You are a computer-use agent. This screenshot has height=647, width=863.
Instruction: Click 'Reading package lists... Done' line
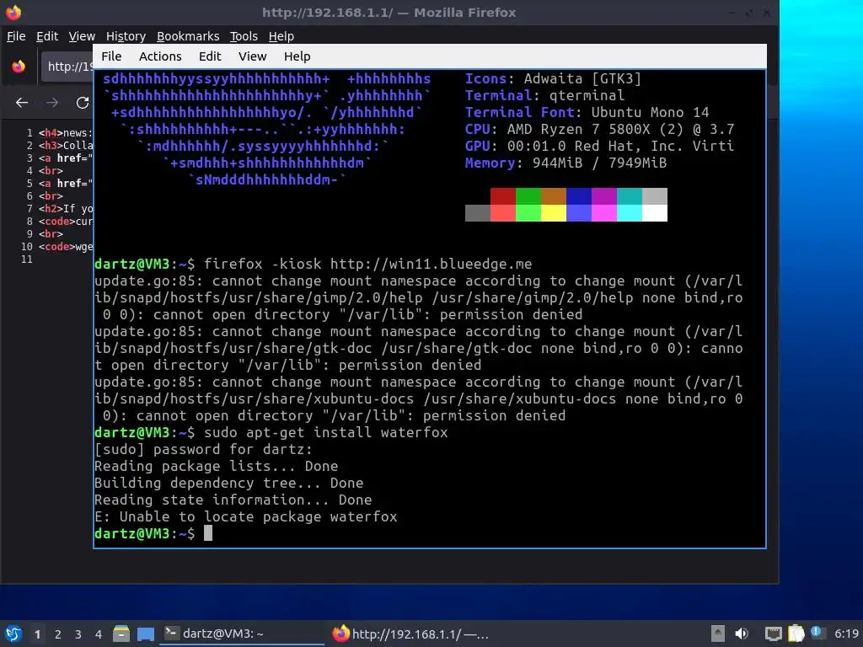point(216,467)
